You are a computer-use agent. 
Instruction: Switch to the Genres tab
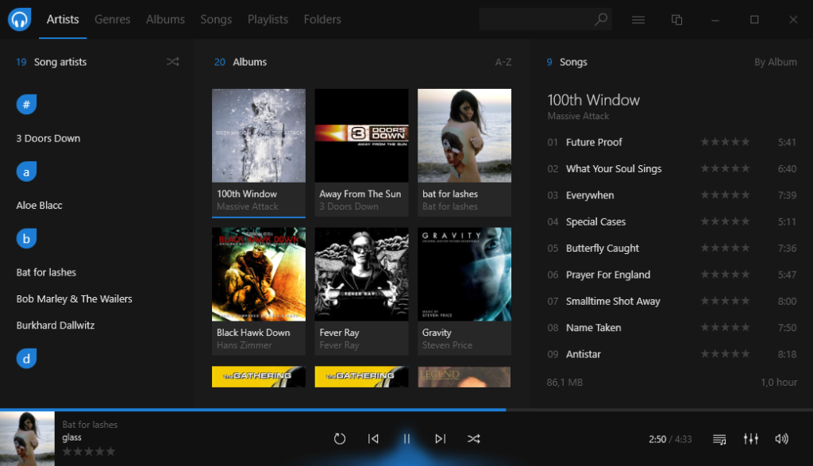(112, 19)
